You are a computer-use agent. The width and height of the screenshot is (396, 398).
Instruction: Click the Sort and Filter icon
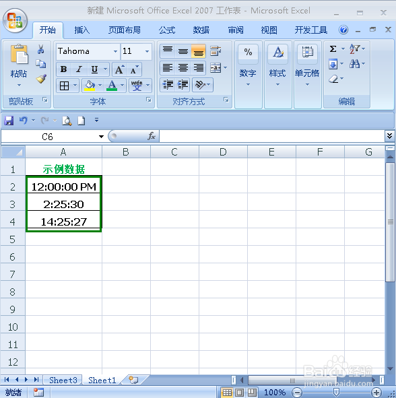(x=355, y=48)
